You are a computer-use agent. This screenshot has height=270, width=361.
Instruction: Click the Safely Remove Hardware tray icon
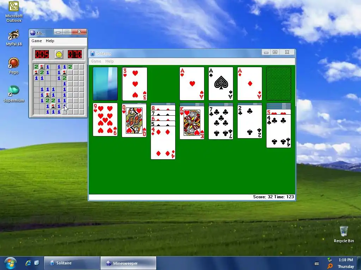click(330, 260)
